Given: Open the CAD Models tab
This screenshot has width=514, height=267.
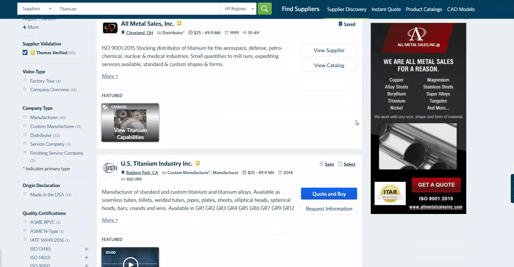Looking at the screenshot, I should click(x=461, y=9).
